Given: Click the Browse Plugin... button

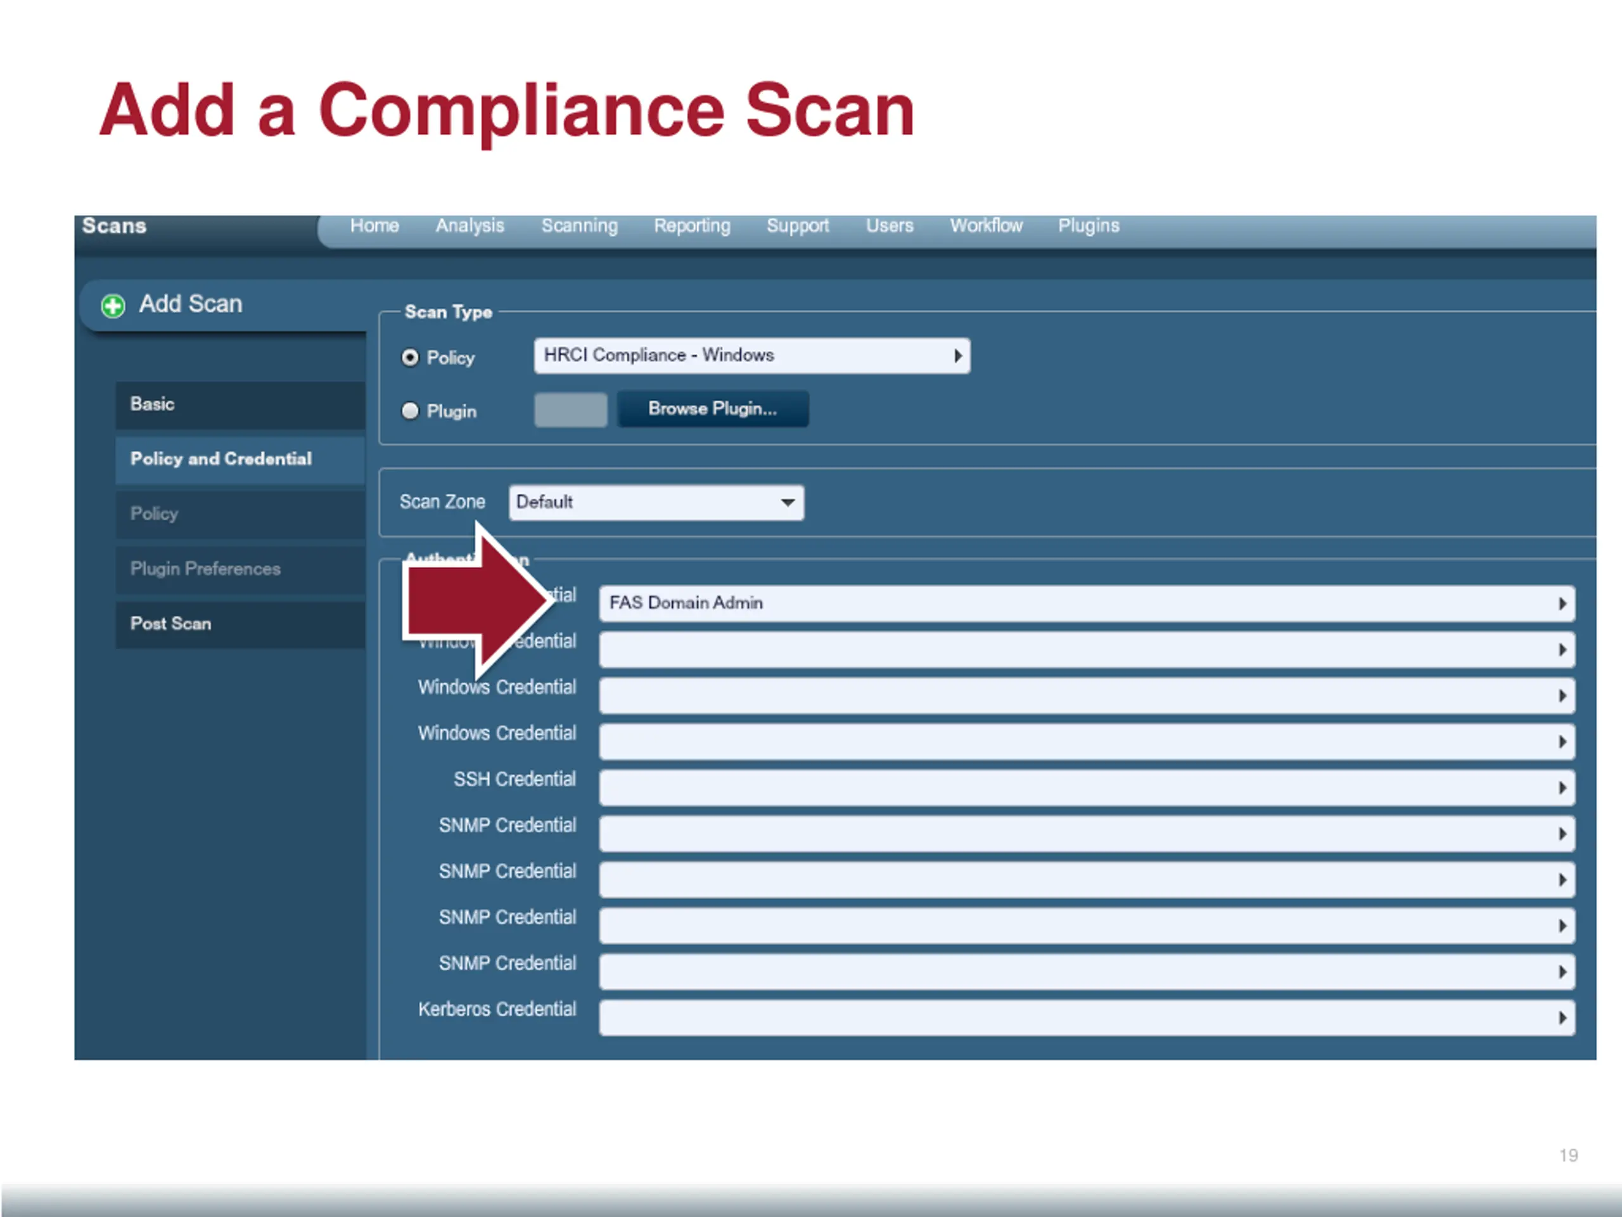Looking at the screenshot, I should click(x=713, y=409).
